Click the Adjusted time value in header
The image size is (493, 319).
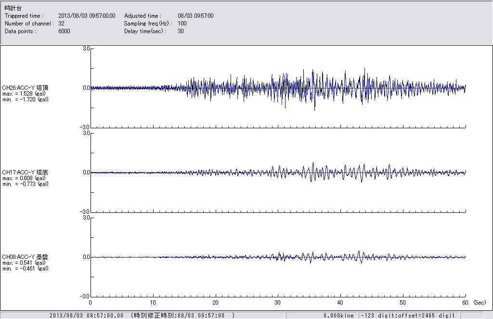(x=195, y=16)
